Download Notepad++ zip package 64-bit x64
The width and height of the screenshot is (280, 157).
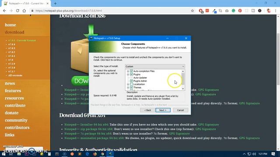pos(88,129)
